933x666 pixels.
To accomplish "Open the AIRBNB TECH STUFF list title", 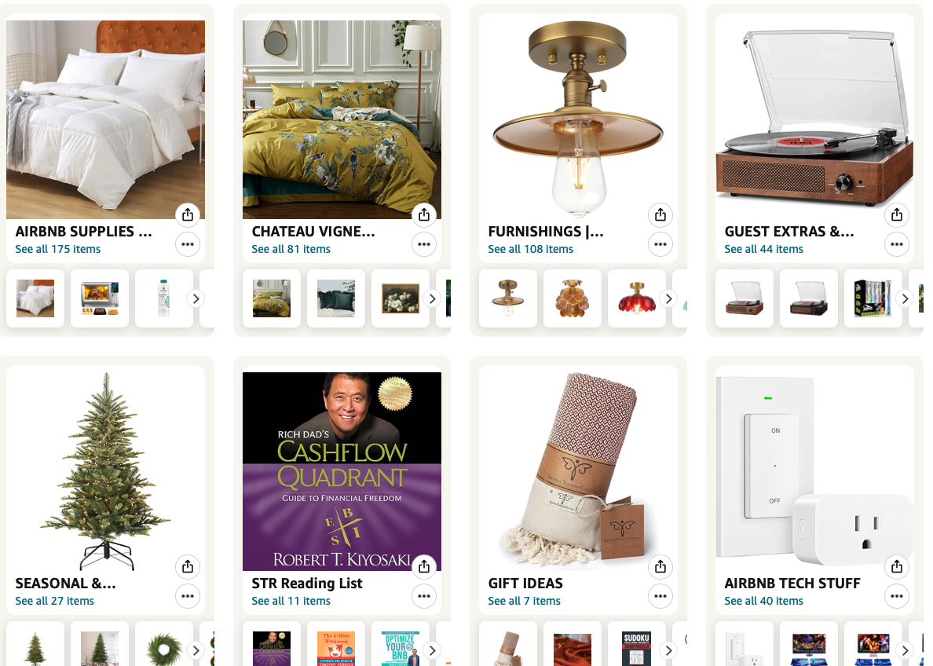I will 792,584.
